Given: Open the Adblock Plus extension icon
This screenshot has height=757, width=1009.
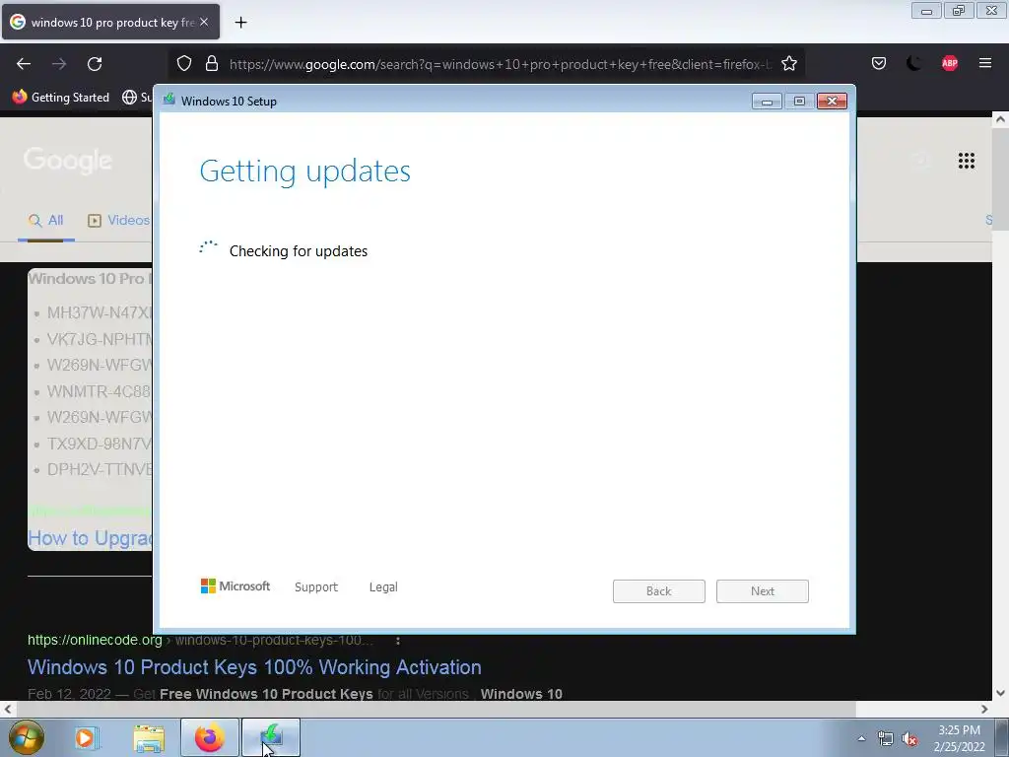Looking at the screenshot, I should tap(949, 63).
